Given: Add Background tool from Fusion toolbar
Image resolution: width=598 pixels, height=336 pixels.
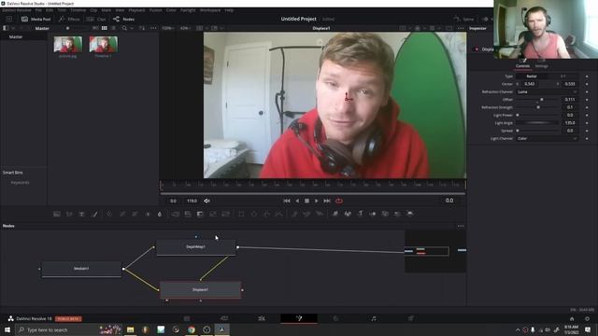Looking at the screenshot, I should (x=56, y=214).
